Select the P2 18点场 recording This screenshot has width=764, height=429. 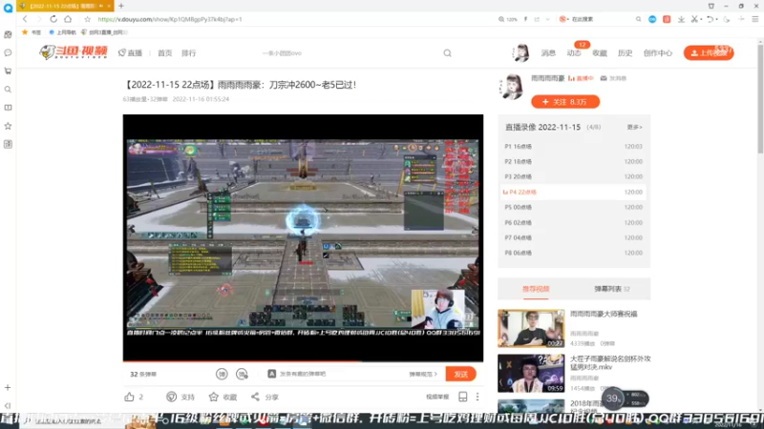[574, 161]
